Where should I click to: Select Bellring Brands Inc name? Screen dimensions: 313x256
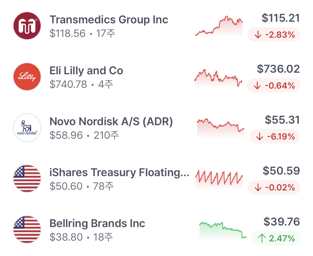(97, 223)
